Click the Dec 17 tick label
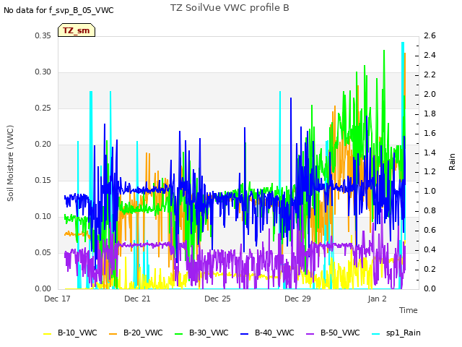Viewport: 462px width, 347px height. 57,299
